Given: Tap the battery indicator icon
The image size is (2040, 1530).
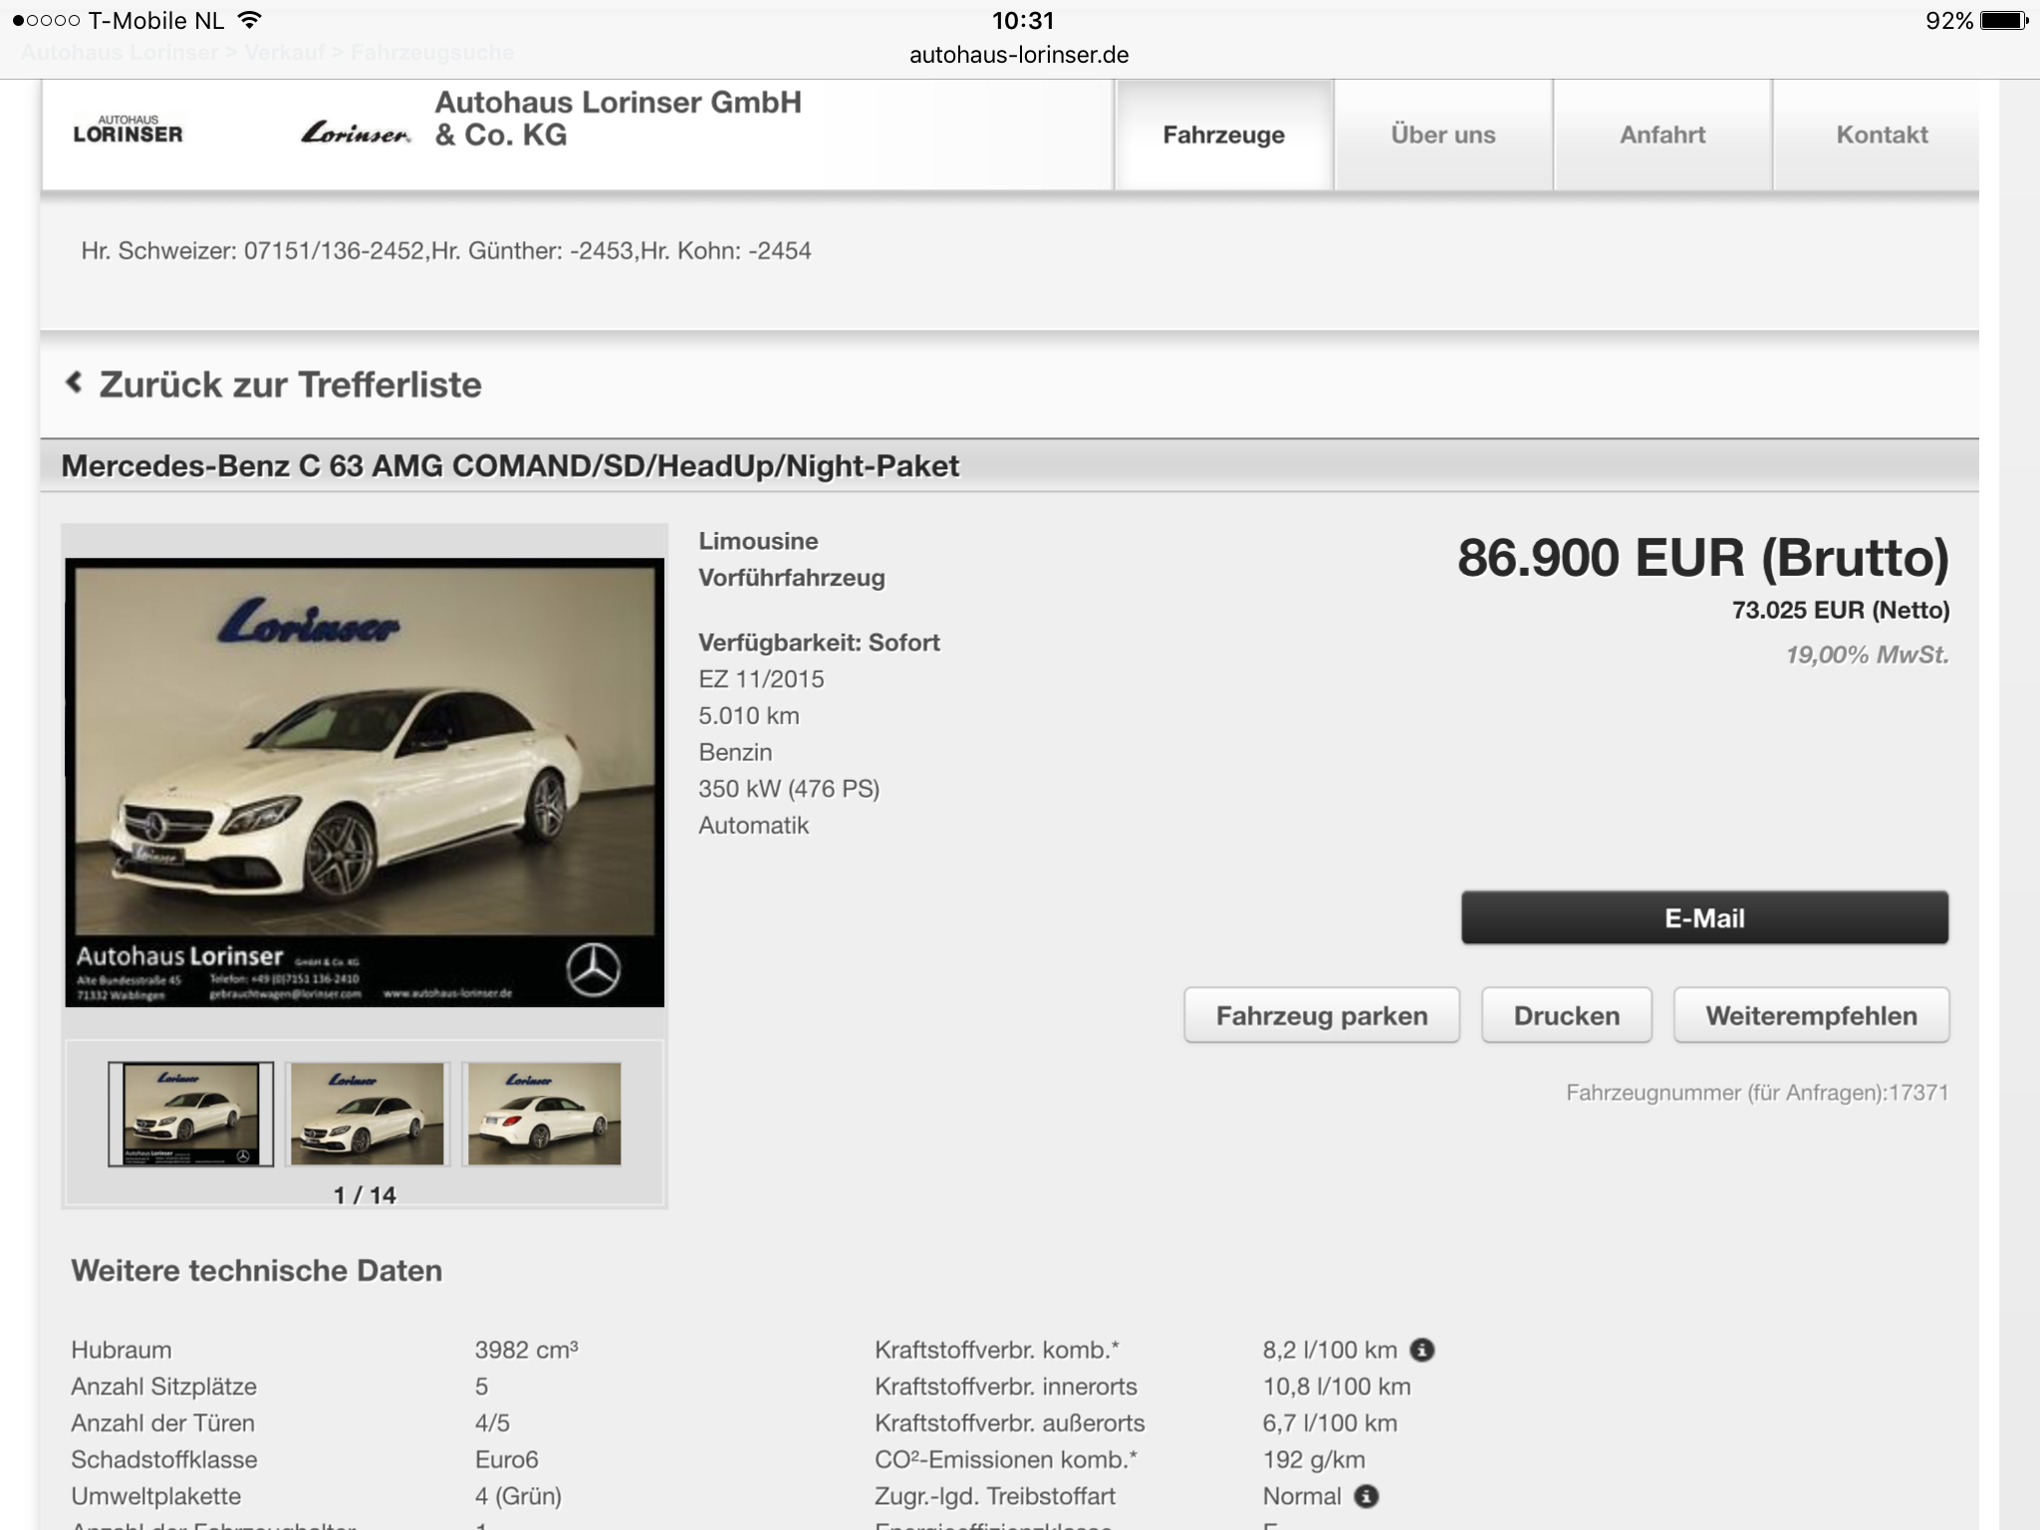Looking at the screenshot, I should point(2004,20).
